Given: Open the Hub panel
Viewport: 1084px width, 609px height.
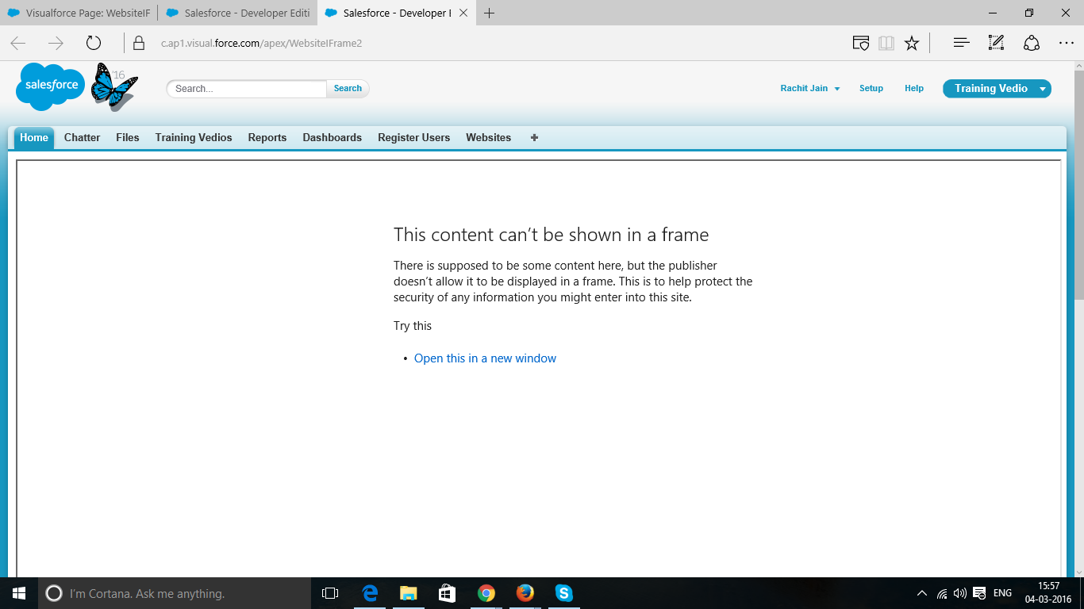Looking at the screenshot, I should (x=960, y=43).
